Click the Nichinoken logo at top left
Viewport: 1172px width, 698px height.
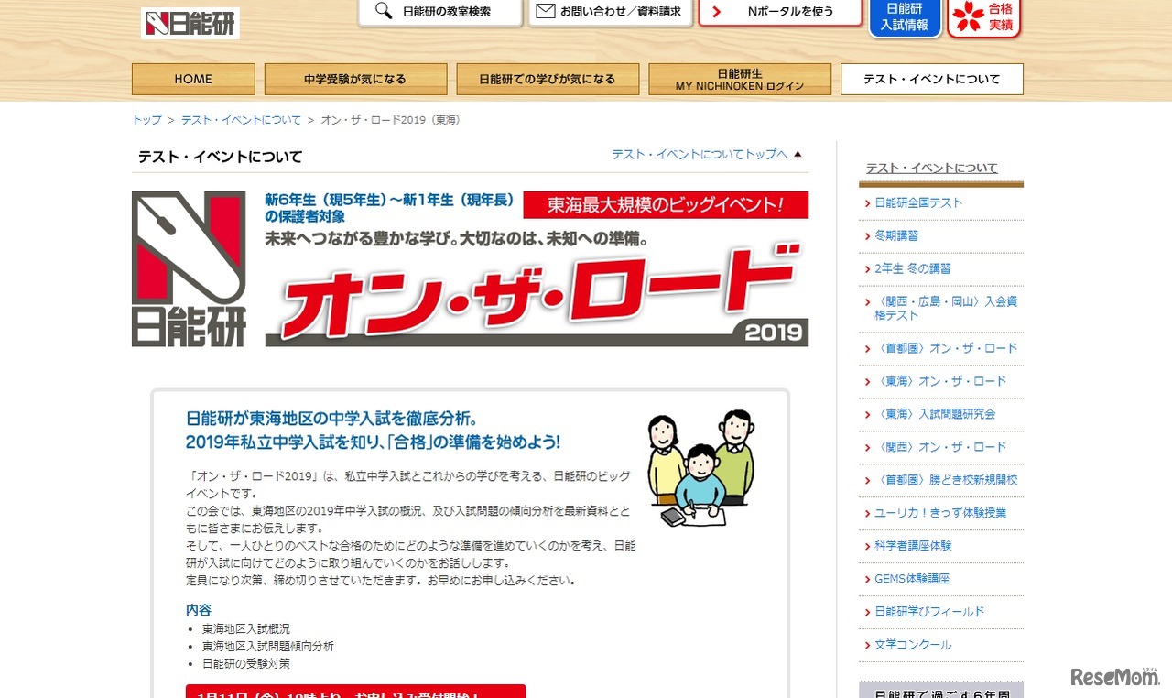coord(190,22)
